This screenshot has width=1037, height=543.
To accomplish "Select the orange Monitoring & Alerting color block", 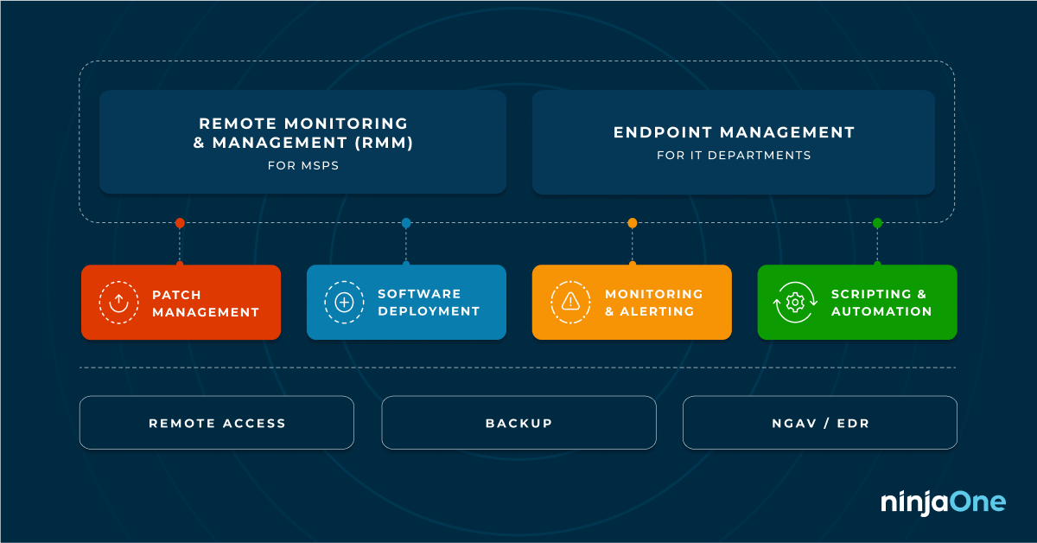I will pyautogui.click(x=632, y=302).
